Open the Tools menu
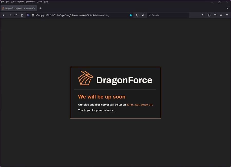The width and height of the screenshot is (231, 167). pyautogui.click(x=40, y=2)
